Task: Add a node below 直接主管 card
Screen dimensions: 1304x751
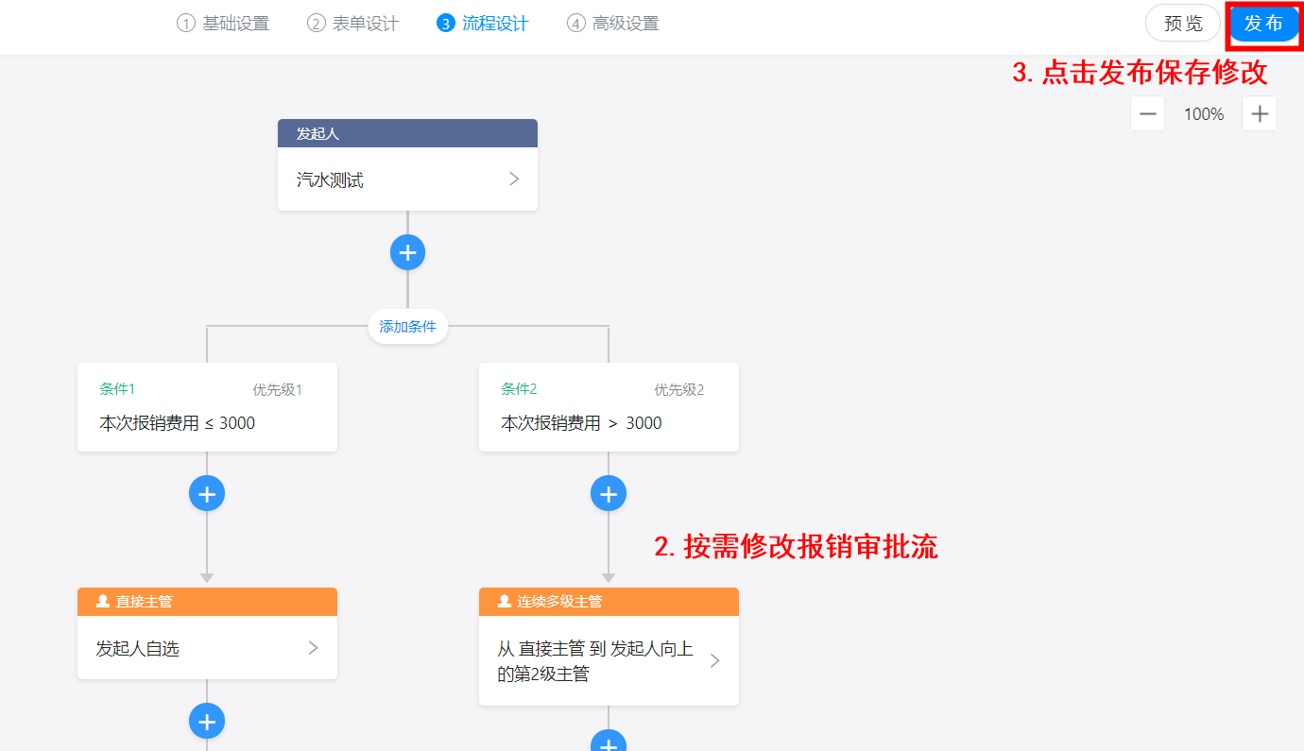Action: pos(207,722)
